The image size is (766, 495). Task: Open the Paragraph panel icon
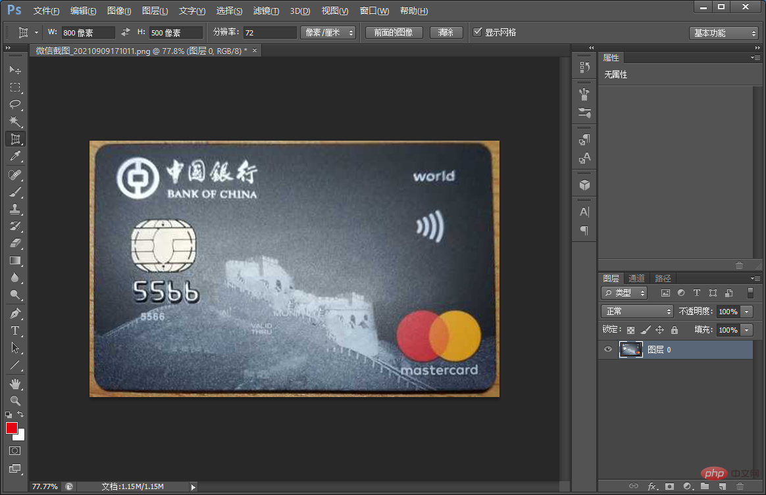click(584, 230)
